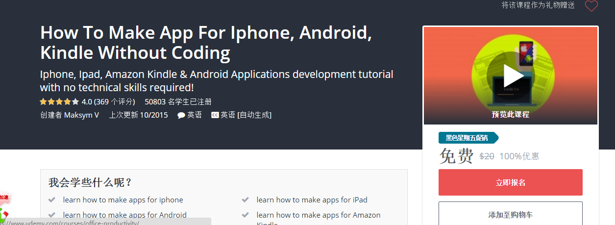Viewport: 615px width, 225px height.
Task: Click the 100%优惠 discount text
Action: tap(519, 156)
